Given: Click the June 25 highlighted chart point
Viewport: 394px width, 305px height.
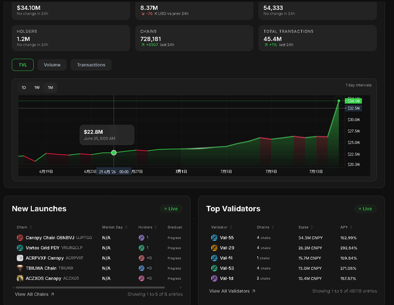Looking at the screenshot, I should point(114,152).
